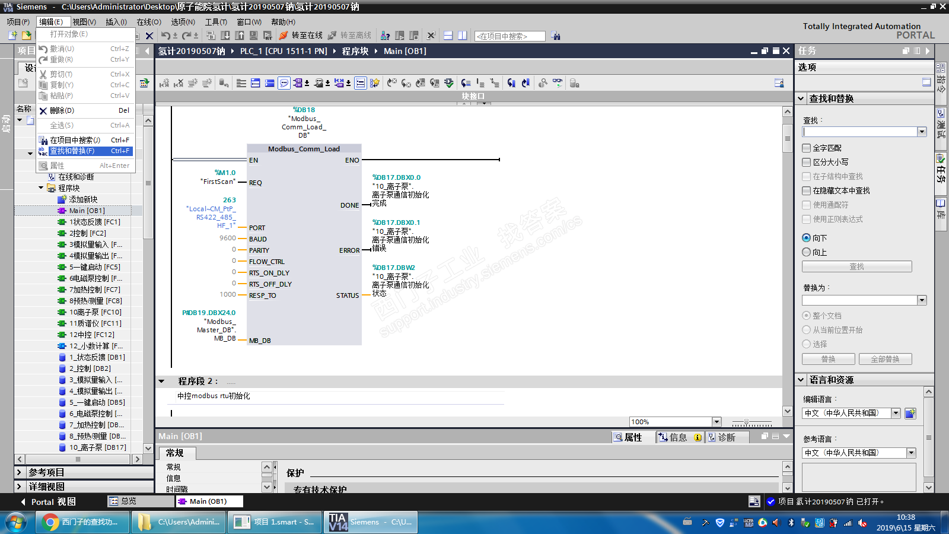The height and width of the screenshot is (534, 949).
Task: Switch to Portal 视图
Action: (49, 502)
